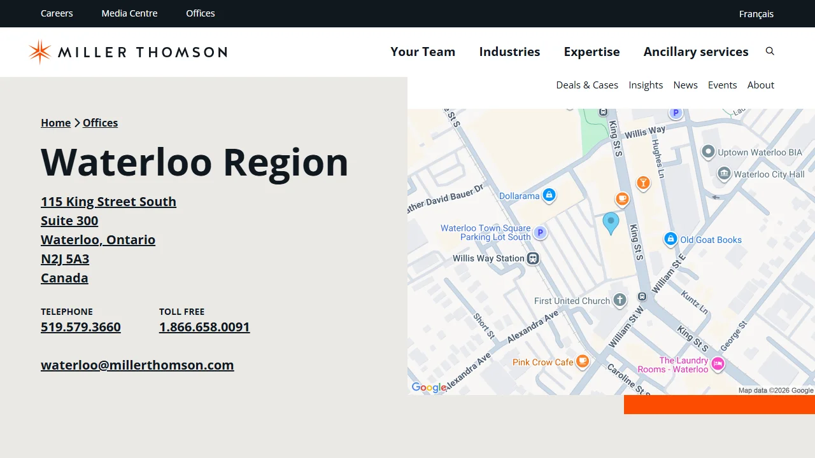
Task: Click the First United Church map label
Action: pos(572,301)
